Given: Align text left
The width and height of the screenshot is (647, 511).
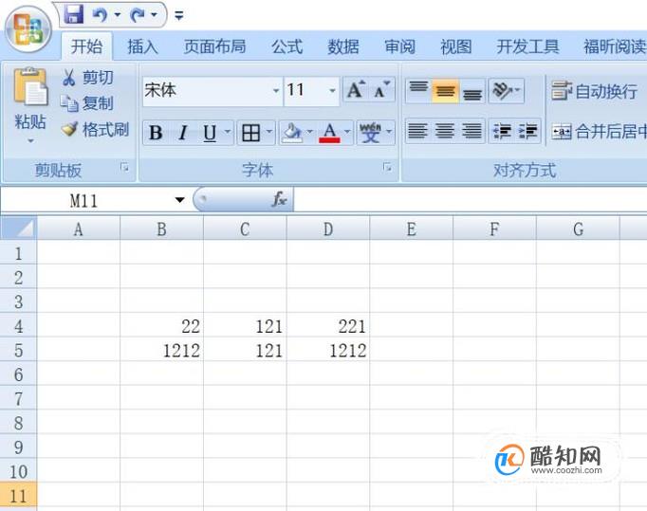Looking at the screenshot, I should pyautogui.click(x=417, y=131).
